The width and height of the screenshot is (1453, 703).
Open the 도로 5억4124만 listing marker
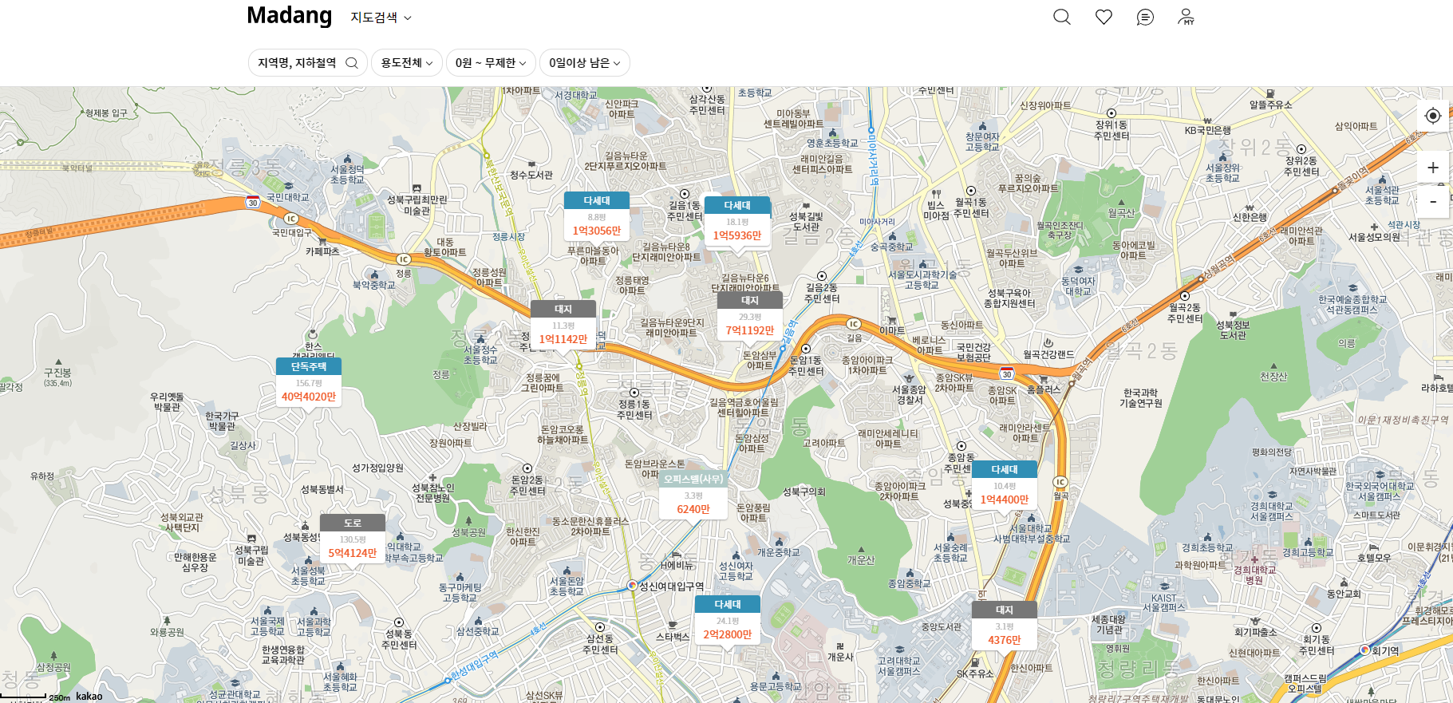[353, 539]
